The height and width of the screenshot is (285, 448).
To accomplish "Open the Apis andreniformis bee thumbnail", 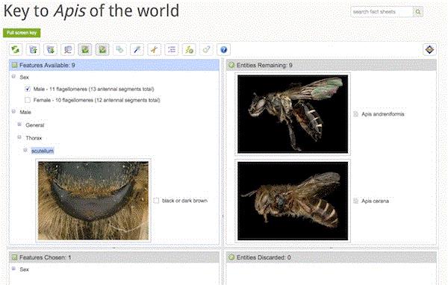I will coord(293,113).
